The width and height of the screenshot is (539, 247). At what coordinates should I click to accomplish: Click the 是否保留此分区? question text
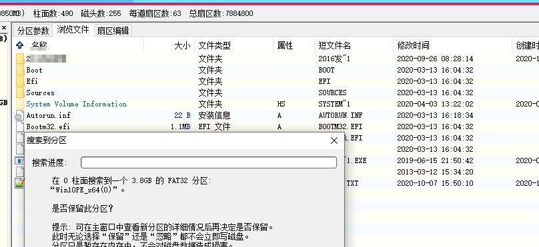tap(83, 208)
